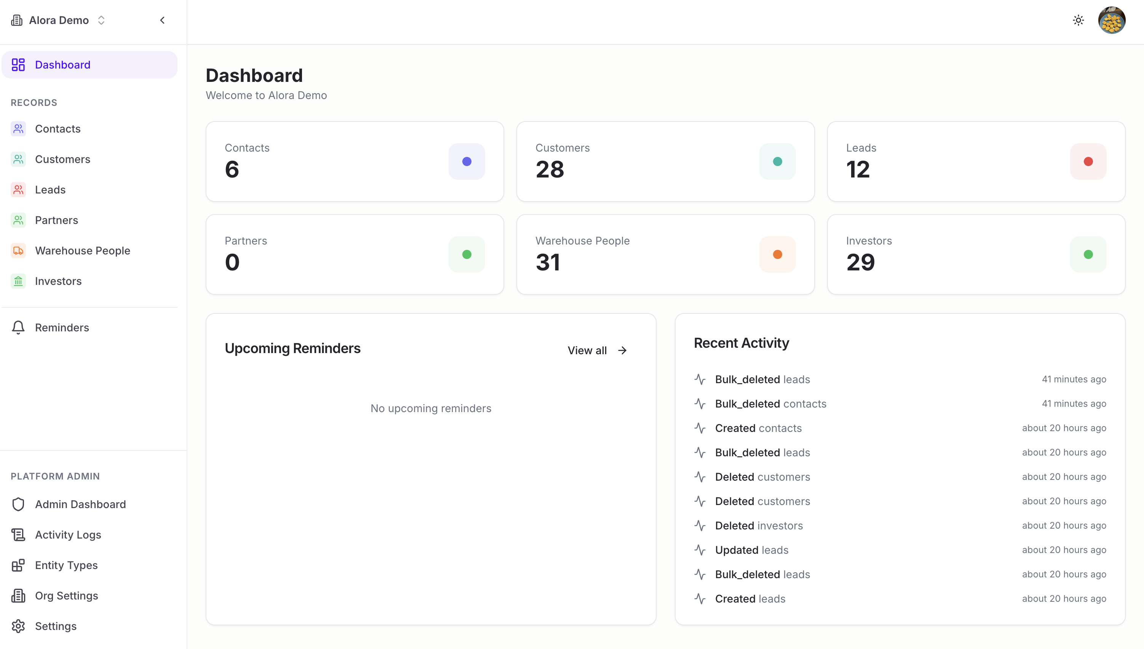Screen dimensions: 1144x649
Task: Open the Alora Demo organization switcher
Action: click(58, 20)
